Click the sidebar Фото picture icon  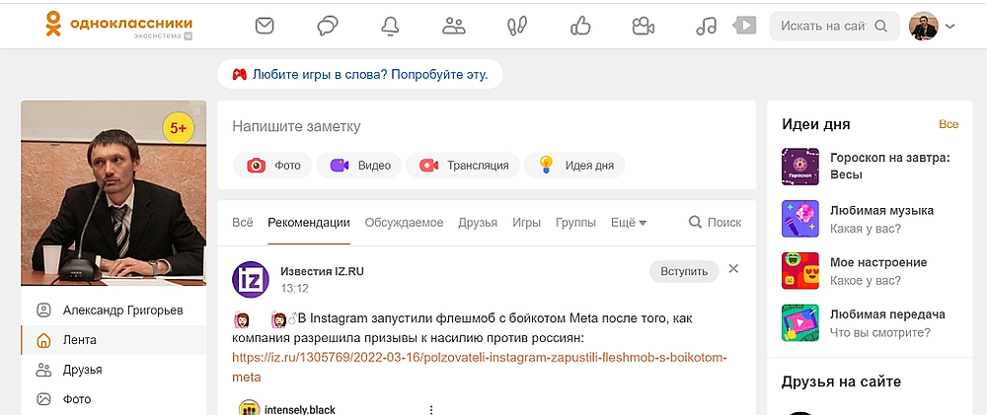tap(43, 399)
